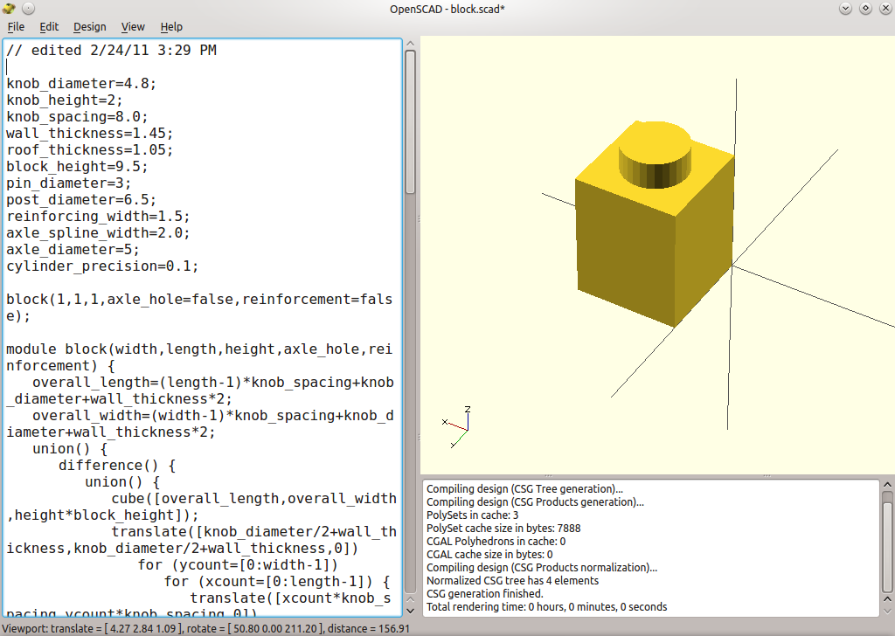
Task: Click the knob_diameter=4.8 line in editor
Action: tap(81, 84)
